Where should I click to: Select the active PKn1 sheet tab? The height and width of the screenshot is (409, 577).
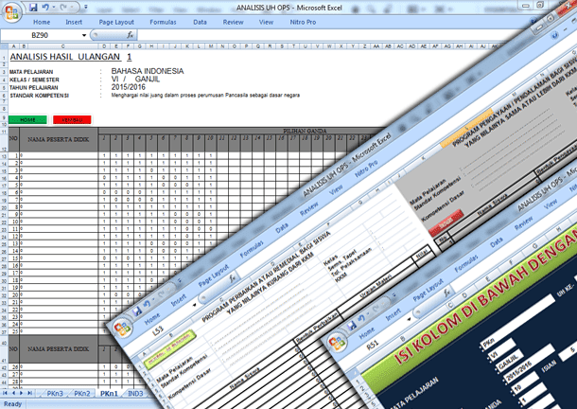coord(110,394)
